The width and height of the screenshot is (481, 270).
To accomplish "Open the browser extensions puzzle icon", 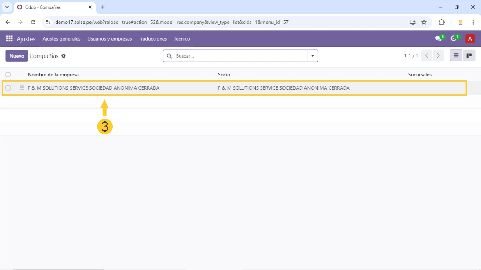I will 442,22.
